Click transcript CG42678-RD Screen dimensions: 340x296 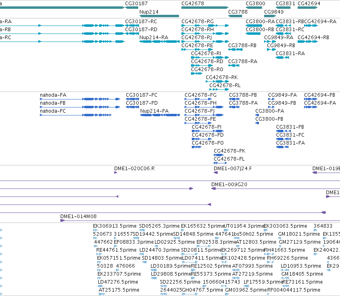(207, 62)
